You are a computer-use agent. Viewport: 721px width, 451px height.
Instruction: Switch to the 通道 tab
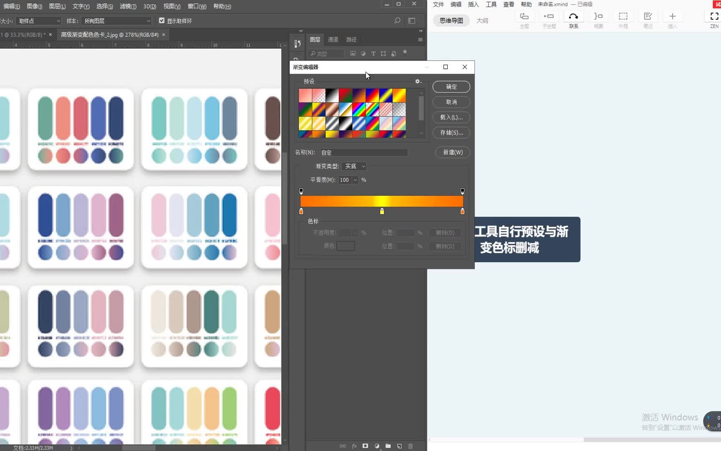click(x=333, y=40)
